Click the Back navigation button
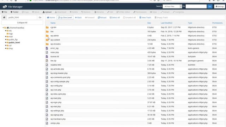226x127 pixels. tap(78, 17)
